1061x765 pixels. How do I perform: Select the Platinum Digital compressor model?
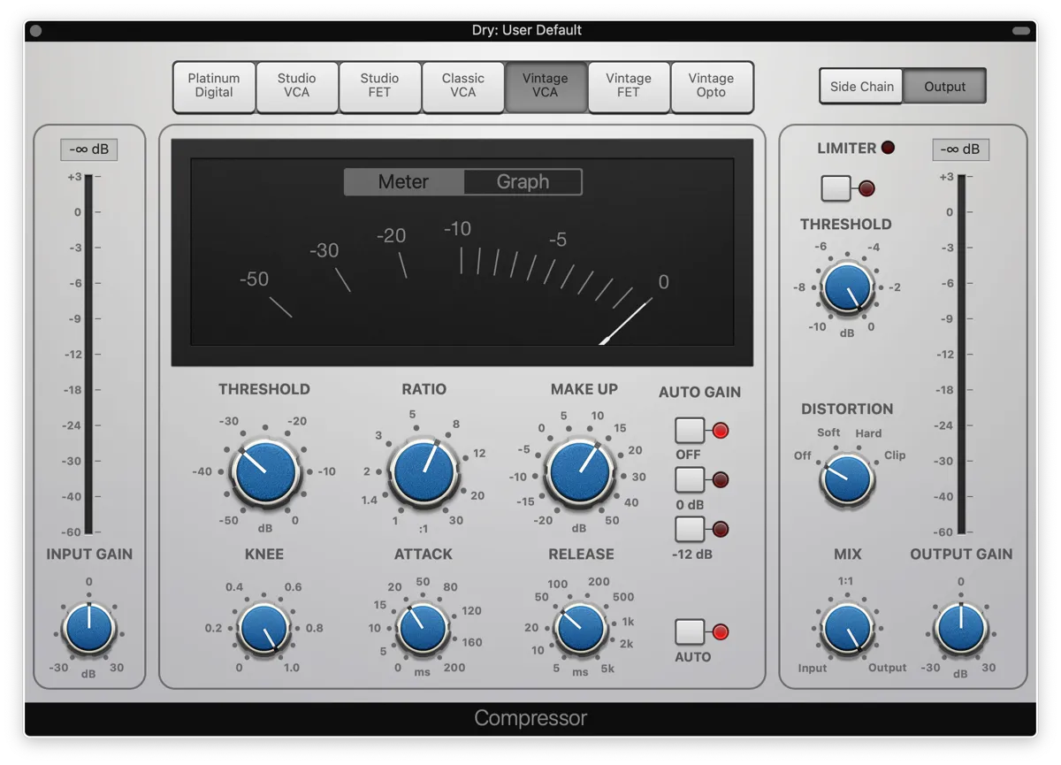click(x=214, y=86)
